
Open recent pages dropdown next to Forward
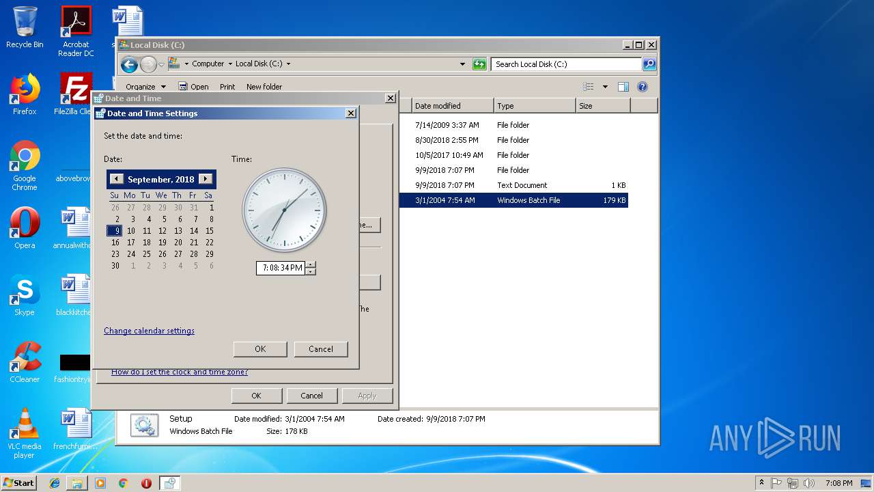coord(162,64)
